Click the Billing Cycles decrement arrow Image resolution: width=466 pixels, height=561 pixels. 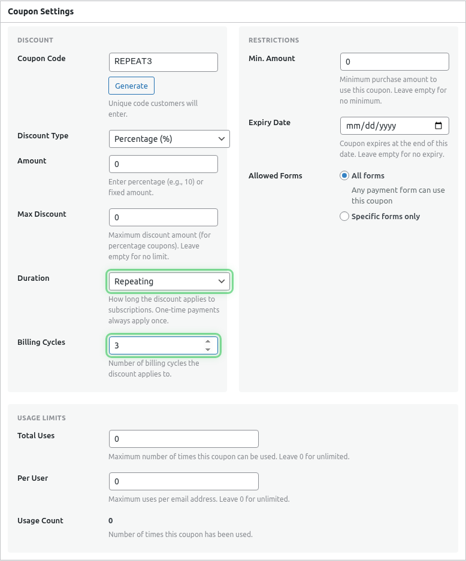click(207, 348)
